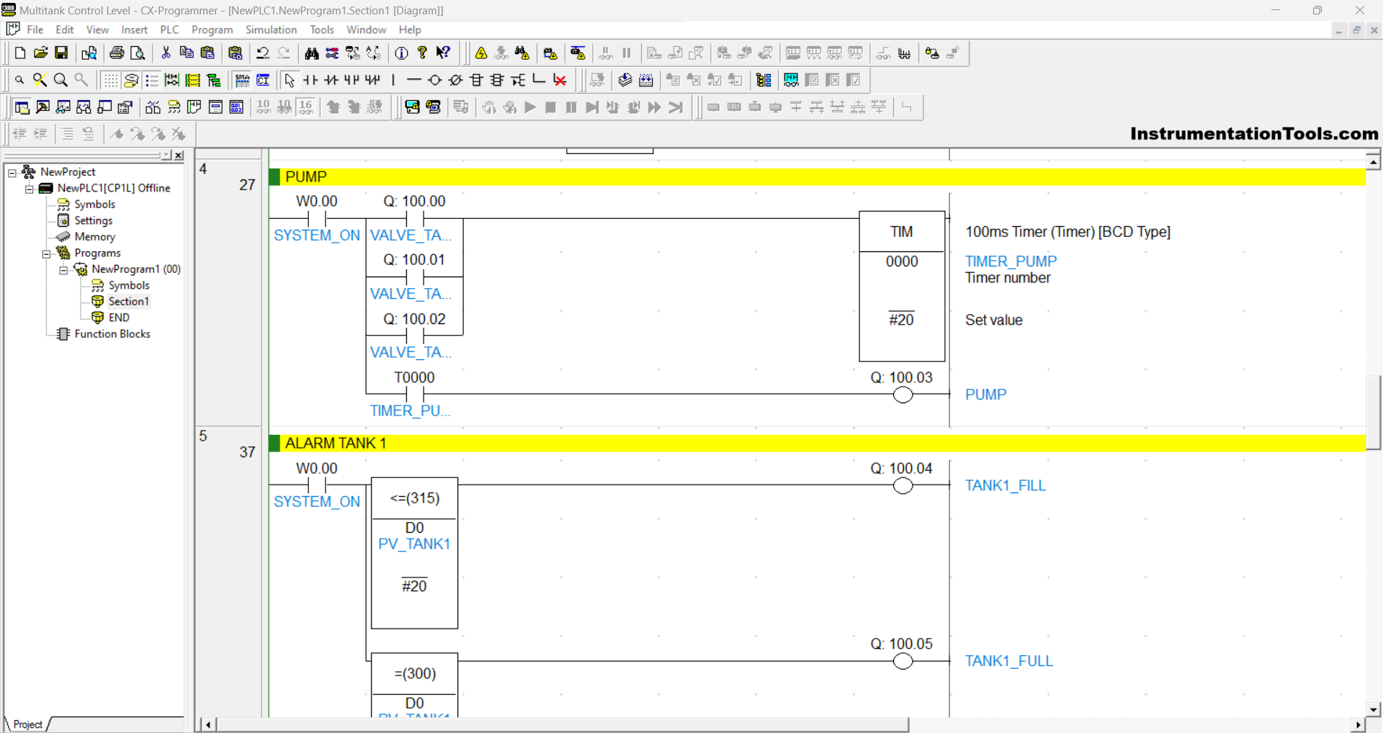The image size is (1383, 733).
Task: Collapse the Programs tree node
Action: coord(47,253)
